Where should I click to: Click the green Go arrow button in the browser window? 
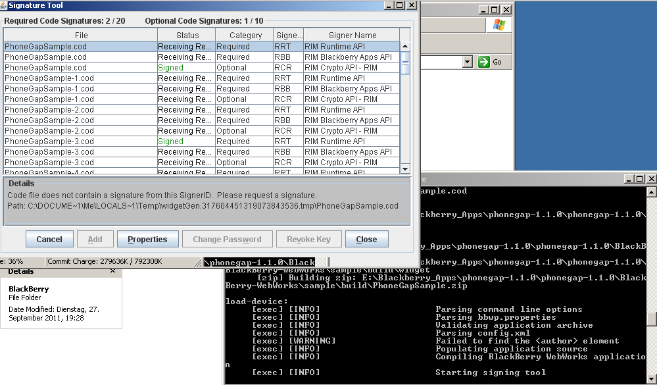tap(484, 62)
